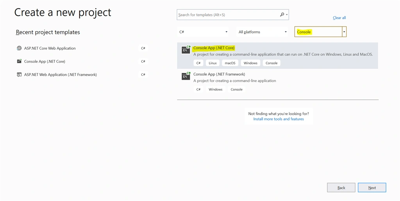Click the ASP.NET Web Application (.NET Framework) icon
Image resolution: width=400 pixels, height=201 pixels.
pos(19,75)
